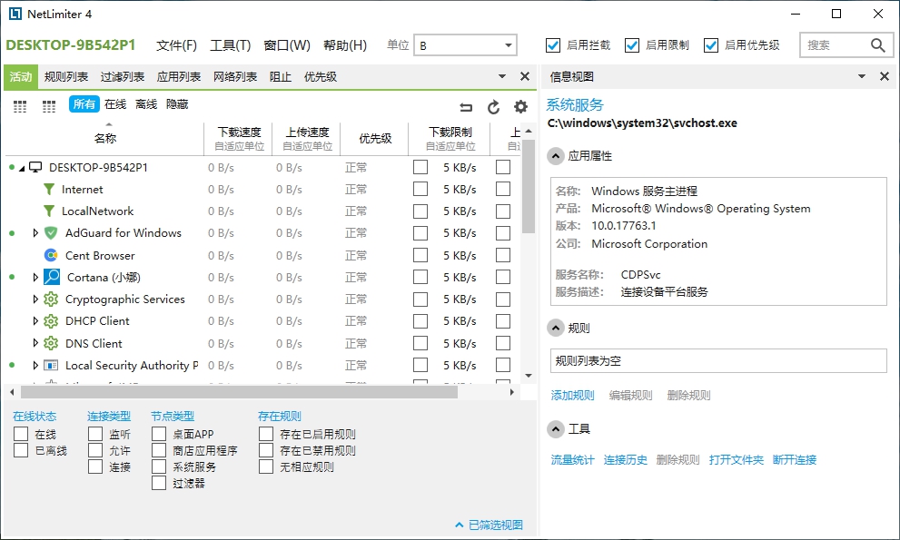Collapse the 已筛选视图 filter panel
The height and width of the screenshot is (540, 900).
489,525
